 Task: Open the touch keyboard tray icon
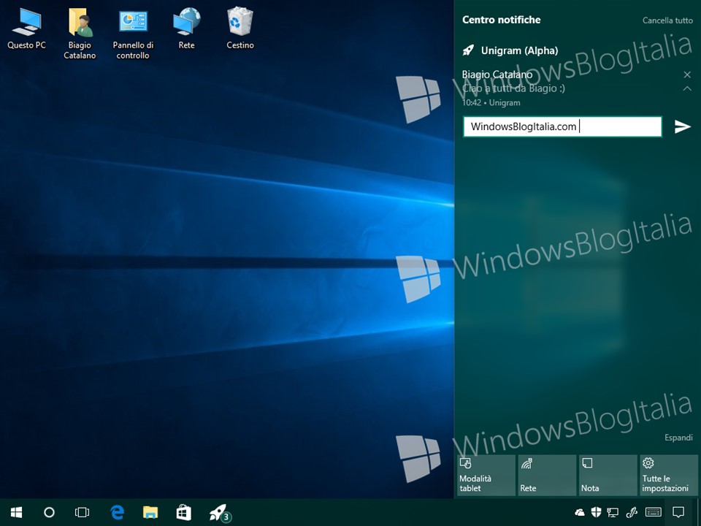[654, 513]
